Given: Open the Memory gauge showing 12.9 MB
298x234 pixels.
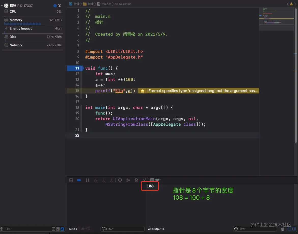Looking at the screenshot, I should click(x=33, y=21).
